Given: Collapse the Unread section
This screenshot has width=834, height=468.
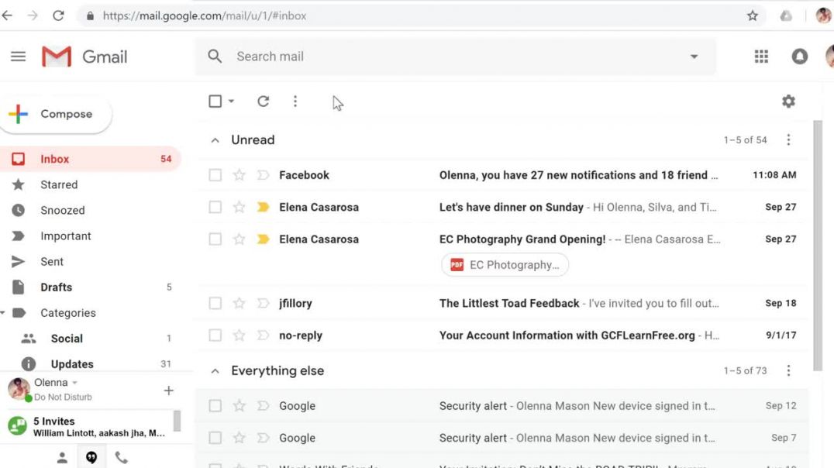Looking at the screenshot, I should pos(215,140).
